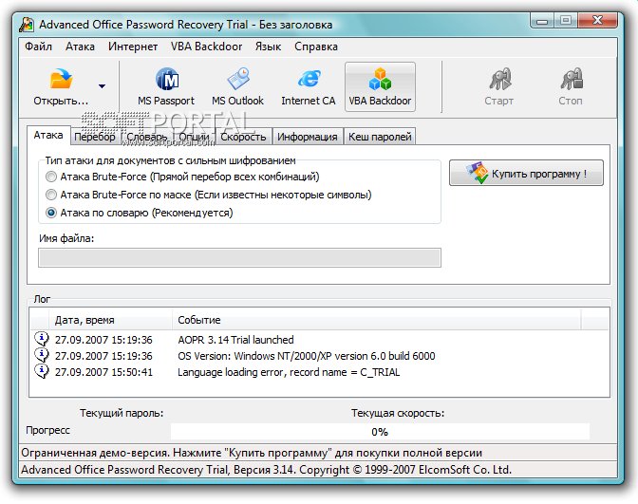Viewport: 638px width, 504px height.
Task: Maximize the Advanced Office Password Recovery window
Action: (566, 20)
